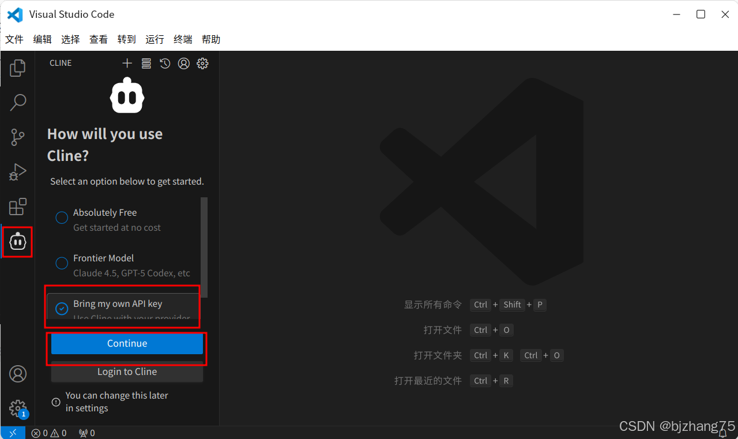This screenshot has width=738, height=439.
Task: Open the Extensions icon
Action: 17,207
